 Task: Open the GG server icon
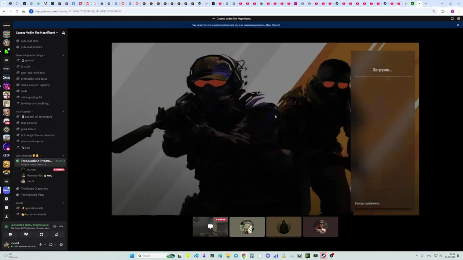(7, 155)
